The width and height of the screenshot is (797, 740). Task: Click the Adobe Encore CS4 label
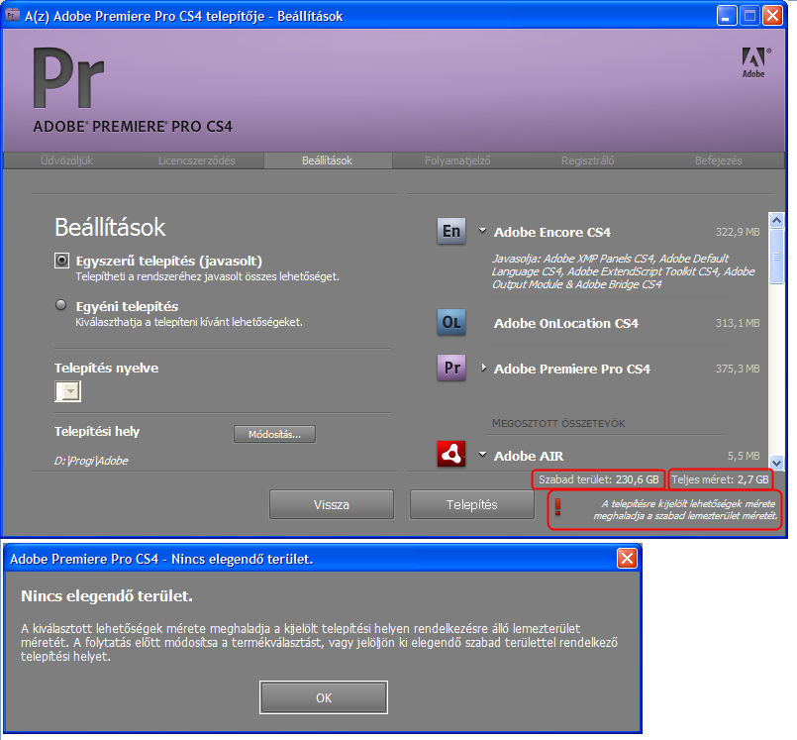click(552, 232)
